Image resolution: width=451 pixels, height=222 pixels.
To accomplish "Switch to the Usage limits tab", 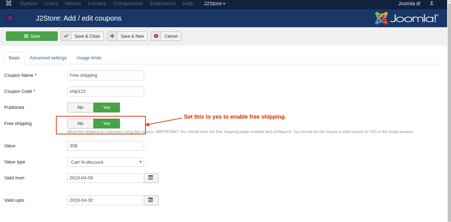I will point(89,58).
